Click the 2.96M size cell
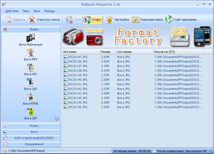Screen dimensions: 214x154 click(x=105, y=102)
